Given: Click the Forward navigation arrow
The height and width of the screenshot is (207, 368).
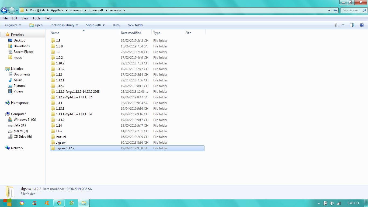Looking at the screenshot, I should [x=12, y=10].
